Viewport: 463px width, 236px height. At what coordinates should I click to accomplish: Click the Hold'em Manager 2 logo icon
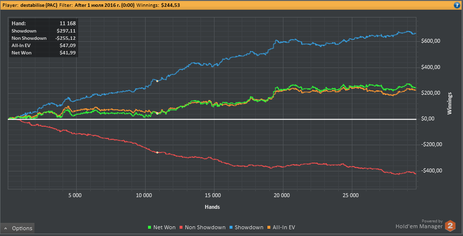tap(450, 226)
